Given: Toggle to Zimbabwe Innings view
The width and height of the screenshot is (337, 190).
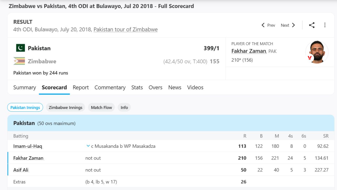Looking at the screenshot, I should click(x=65, y=107).
